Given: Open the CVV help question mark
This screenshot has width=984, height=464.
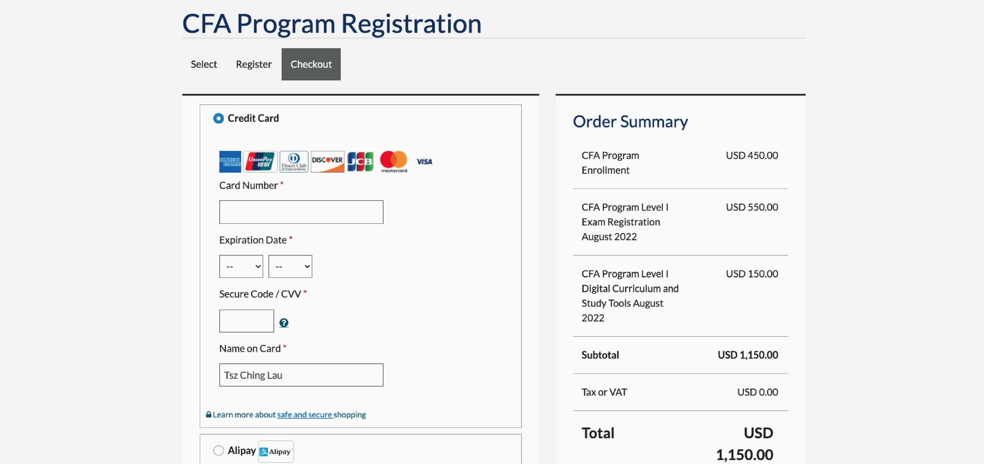Looking at the screenshot, I should click(284, 323).
